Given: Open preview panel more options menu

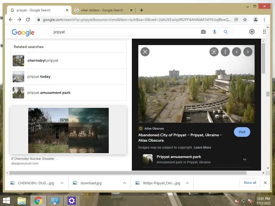Looking at the screenshot, I should (x=225, y=52).
